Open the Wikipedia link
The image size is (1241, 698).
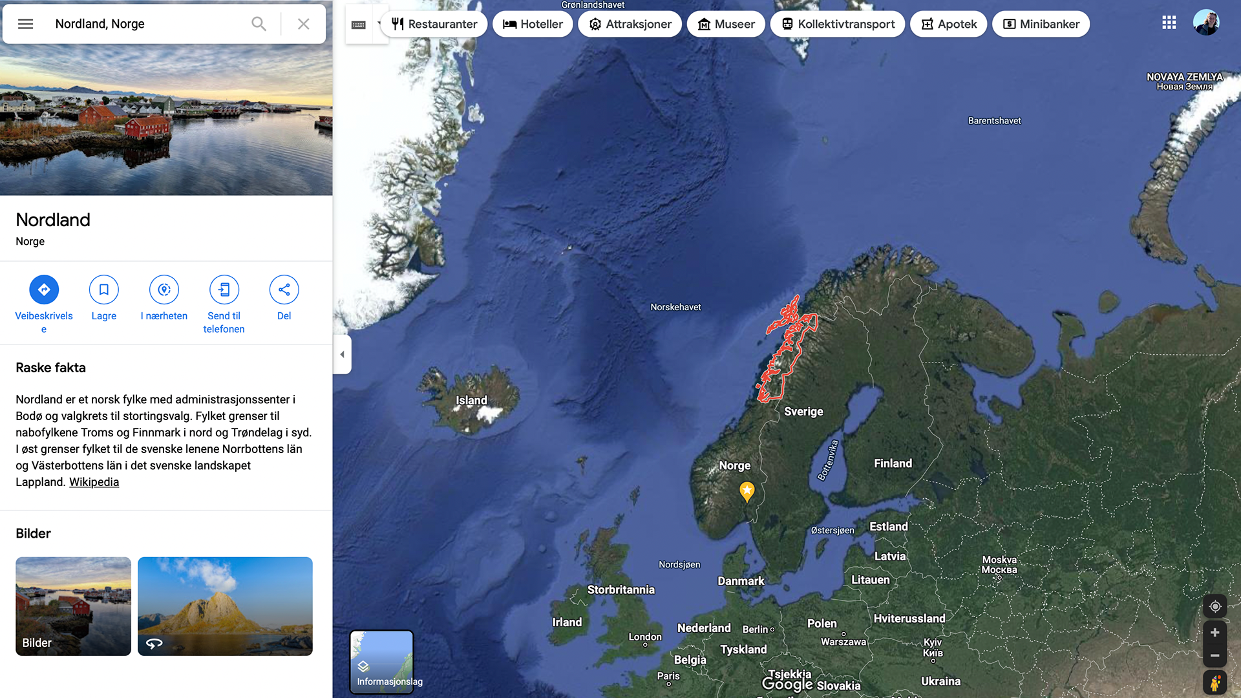tap(94, 482)
